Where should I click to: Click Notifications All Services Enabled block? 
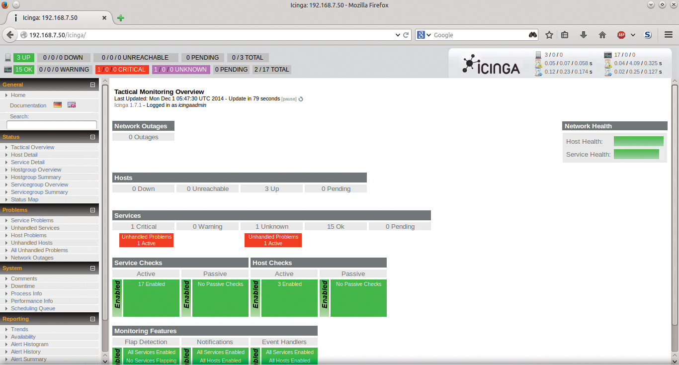(220, 352)
